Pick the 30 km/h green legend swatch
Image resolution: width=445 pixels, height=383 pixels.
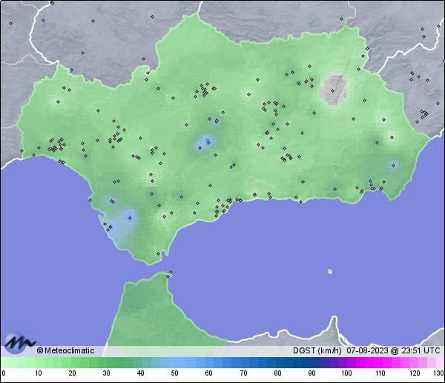106,362
